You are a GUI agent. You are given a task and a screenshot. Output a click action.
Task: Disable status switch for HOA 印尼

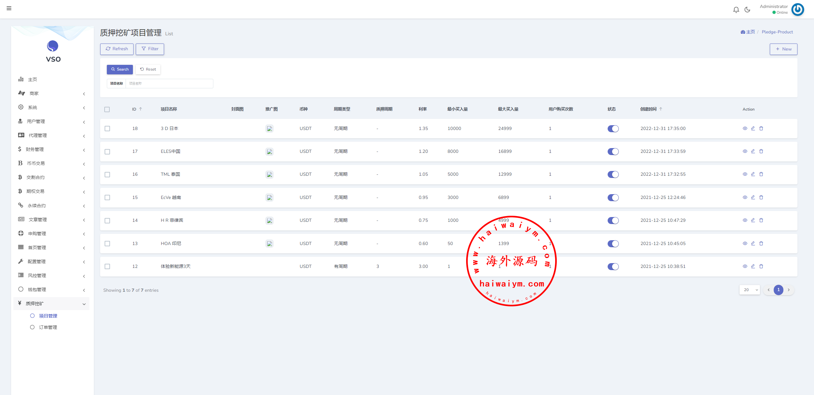613,244
